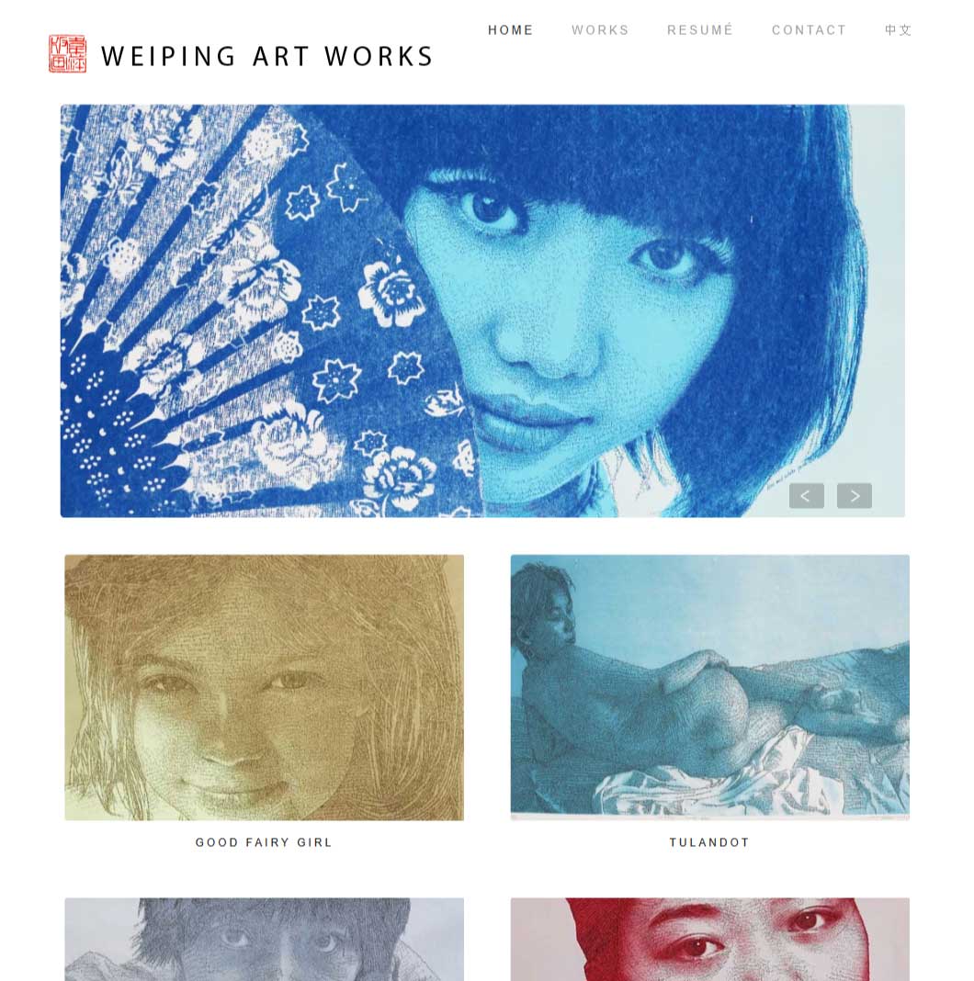Open the red face portrait thumbnail

[x=710, y=939]
